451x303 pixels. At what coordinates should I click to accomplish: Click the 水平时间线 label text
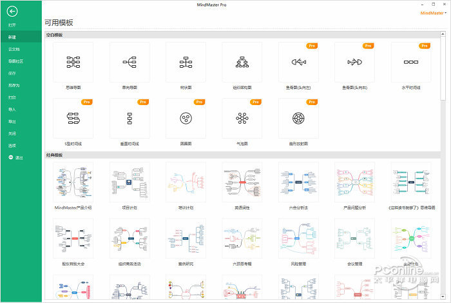click(x=411, y=88)
